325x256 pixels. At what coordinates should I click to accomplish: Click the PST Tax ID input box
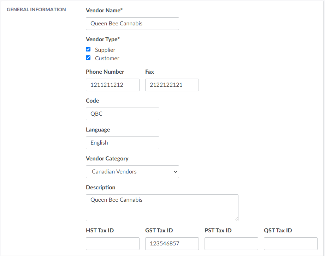231,244
